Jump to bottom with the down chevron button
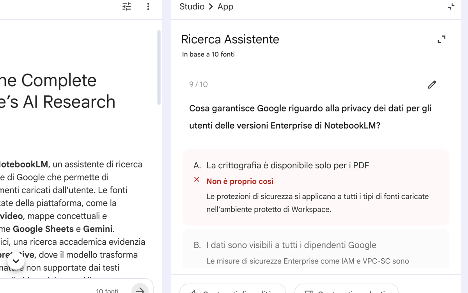Screen dimensions: 468x293 point(16,261)
